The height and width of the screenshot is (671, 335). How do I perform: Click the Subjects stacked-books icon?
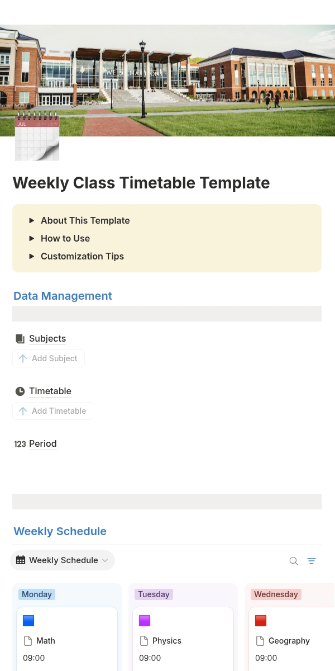20,339
